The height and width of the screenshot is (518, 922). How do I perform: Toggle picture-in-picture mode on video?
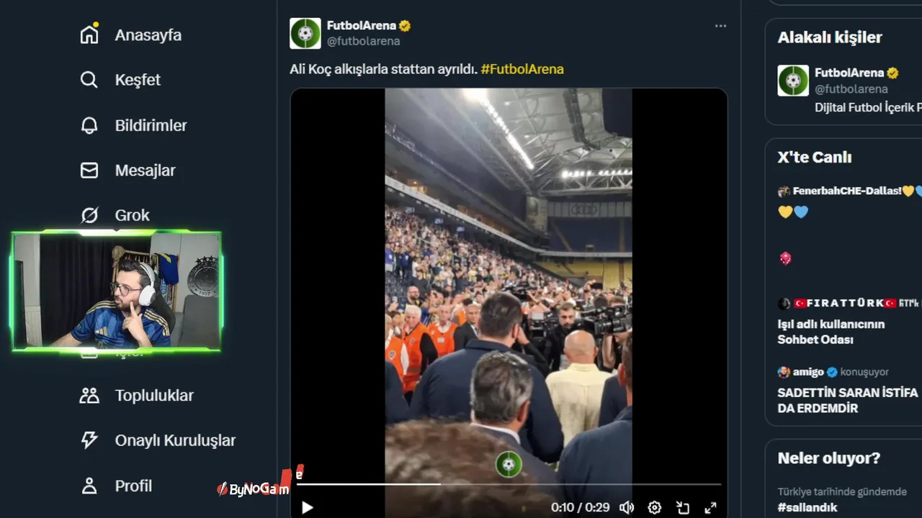[683, 507]
